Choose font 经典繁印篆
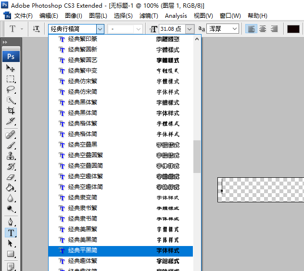The image size is (304, 271). click(x=121, y=39)
